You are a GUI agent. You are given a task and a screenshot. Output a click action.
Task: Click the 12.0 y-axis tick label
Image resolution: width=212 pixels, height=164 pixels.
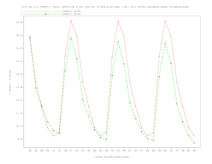tap(19, 100)
